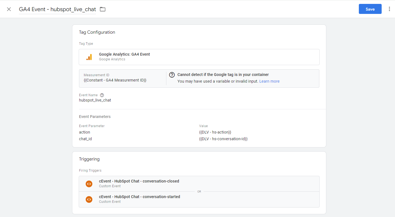
Task: Close the tag editor with the X icon
Action: [x=9, y=9]
